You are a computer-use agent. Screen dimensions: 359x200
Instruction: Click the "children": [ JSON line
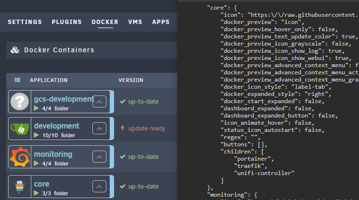pyautogui.click(x=242, y=152)
